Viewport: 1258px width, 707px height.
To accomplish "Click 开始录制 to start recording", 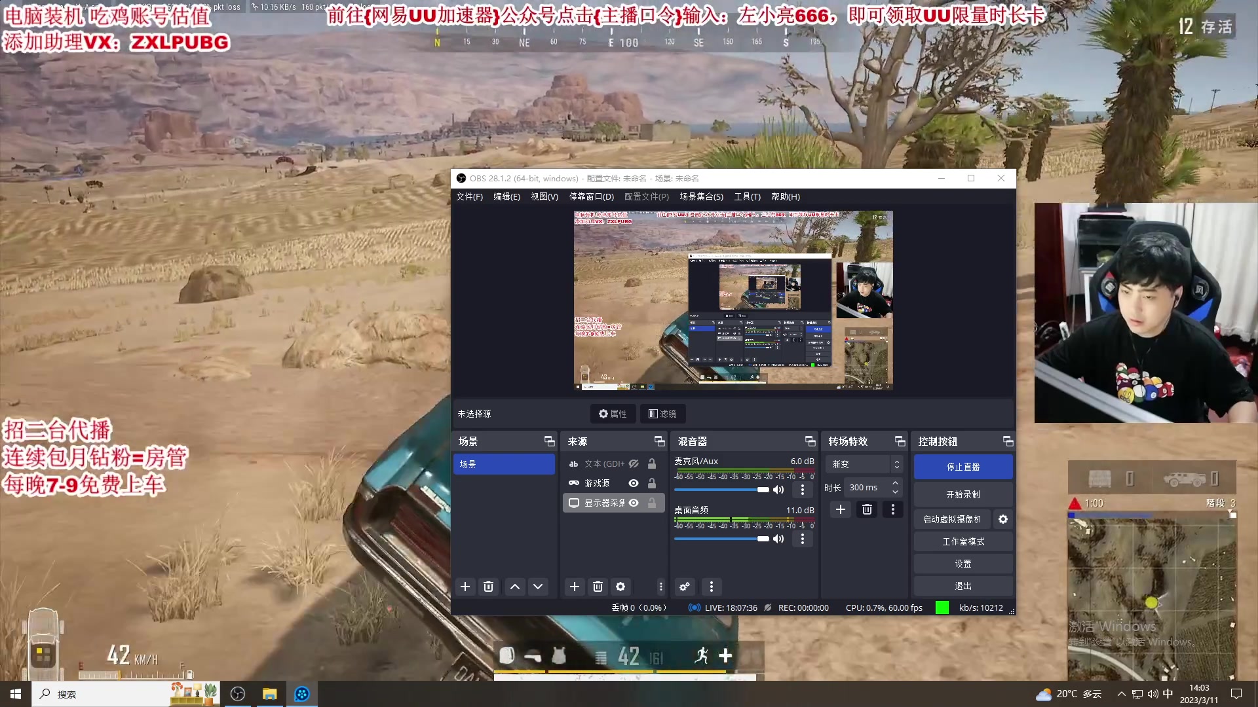I will [963, 494].
